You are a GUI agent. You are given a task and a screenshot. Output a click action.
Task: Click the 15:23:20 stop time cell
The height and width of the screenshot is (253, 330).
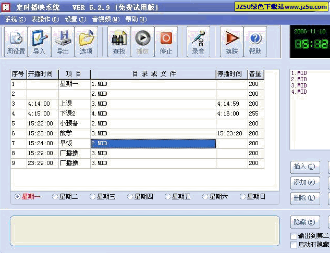232,133
